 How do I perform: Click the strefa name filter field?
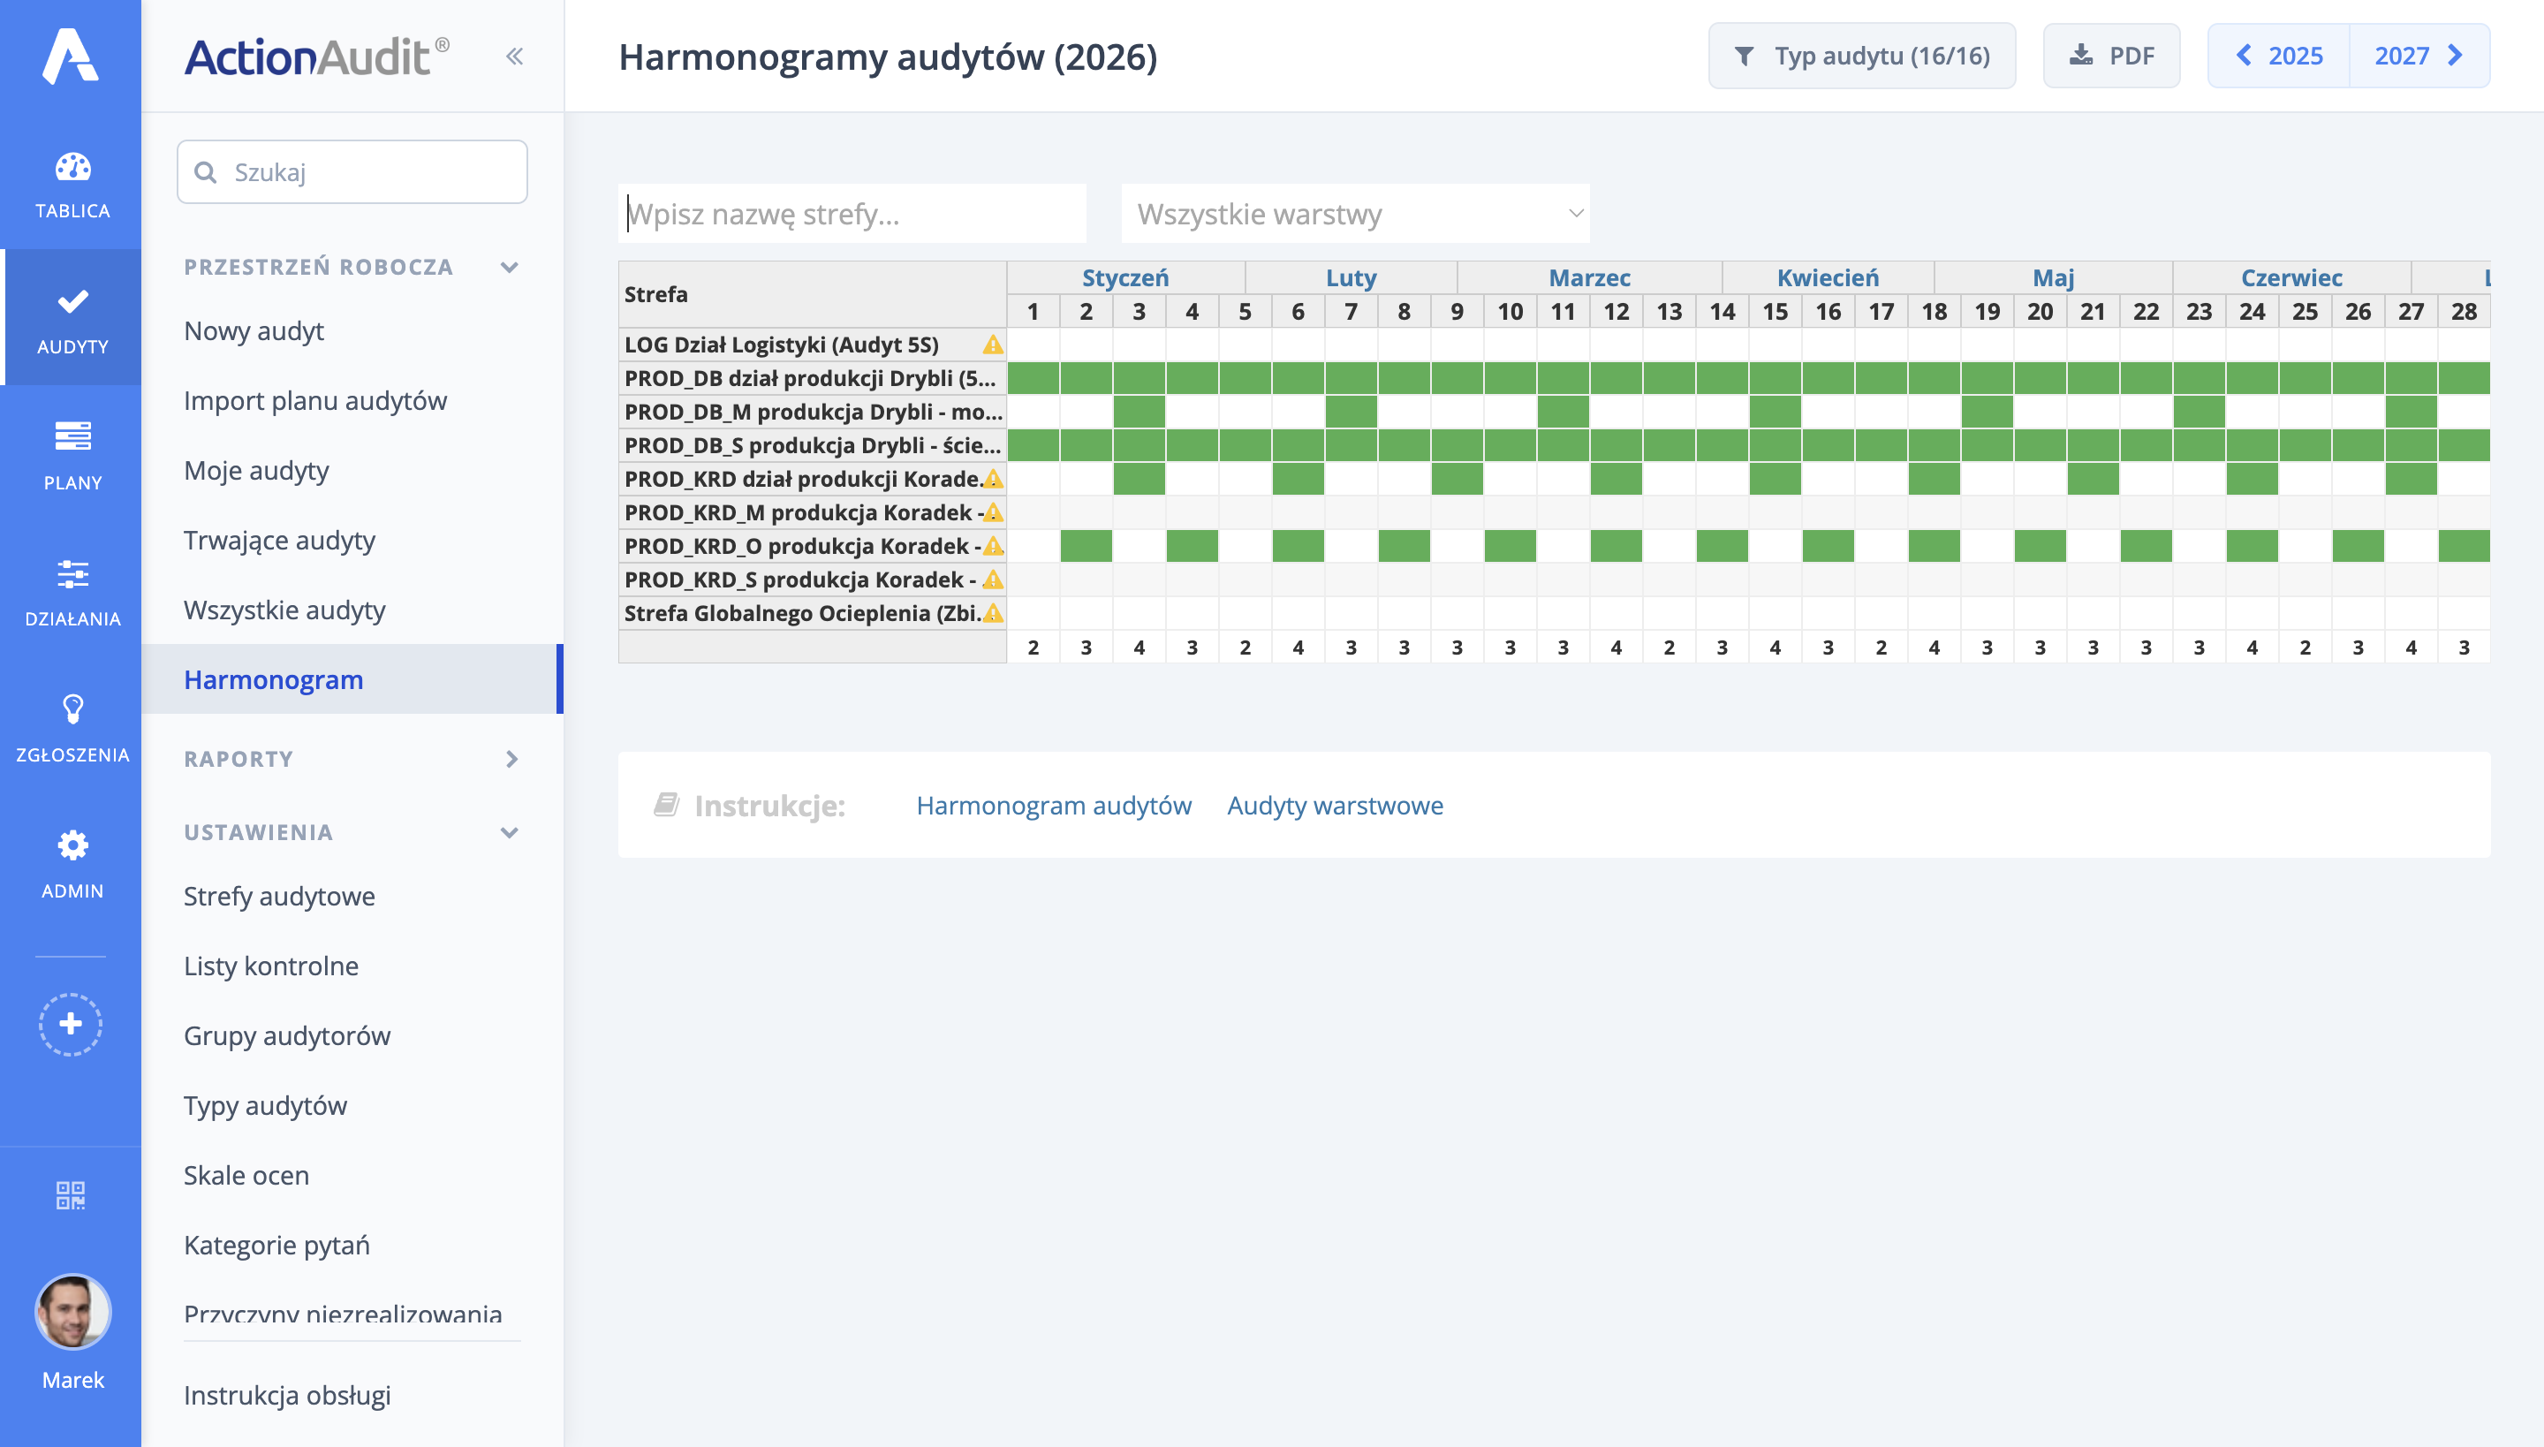click(x=852, y=214)
